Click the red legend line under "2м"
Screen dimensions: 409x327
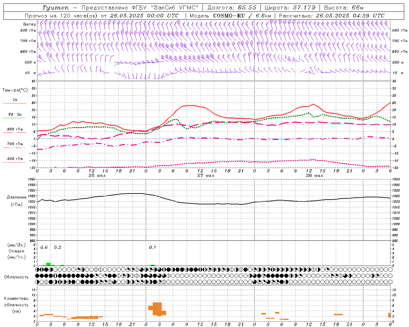[15, 103]
